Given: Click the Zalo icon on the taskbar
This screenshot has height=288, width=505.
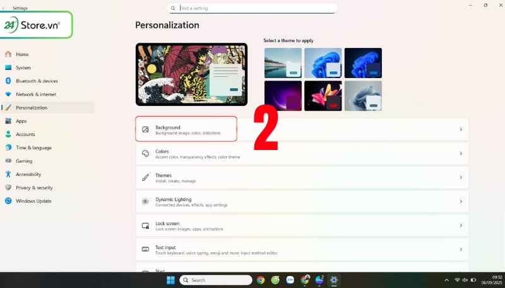Looking at the screenshot, I should pyautogui.click(x=290, y=280).
